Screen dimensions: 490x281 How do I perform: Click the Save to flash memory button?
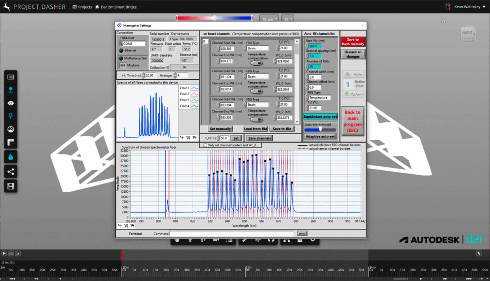pyautogui.click(x=353, y=42)
